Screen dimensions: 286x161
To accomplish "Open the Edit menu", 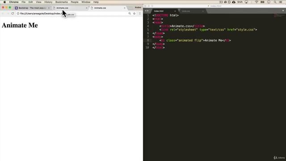I will click(x=31, y=2).
